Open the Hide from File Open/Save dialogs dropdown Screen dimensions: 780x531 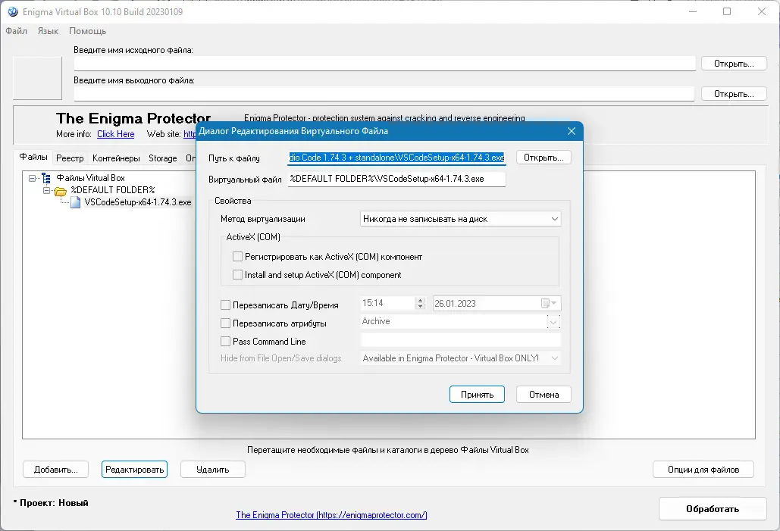coord(461,358)
